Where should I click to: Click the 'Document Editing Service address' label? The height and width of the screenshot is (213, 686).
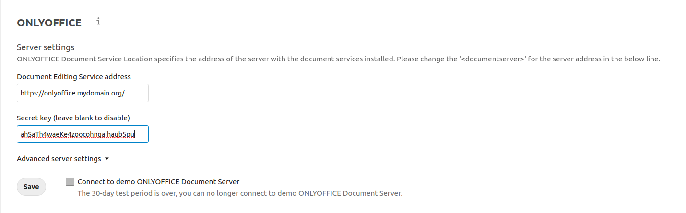[74, 77]
